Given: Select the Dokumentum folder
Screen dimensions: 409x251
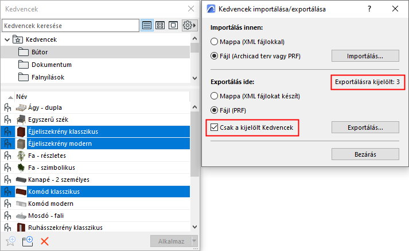Looking at the screenshot, I should (51, 65).
